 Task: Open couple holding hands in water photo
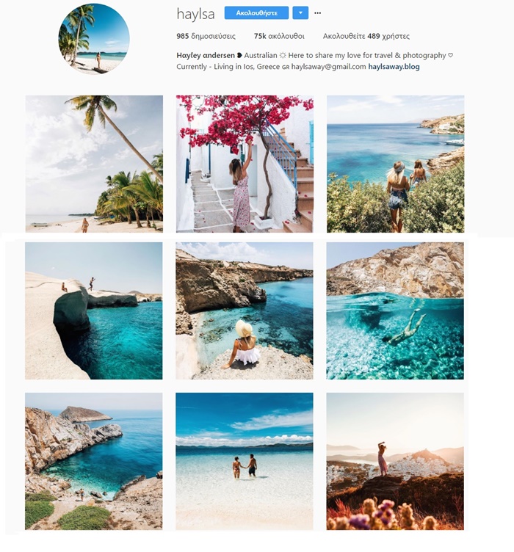(x=245, y=461)
